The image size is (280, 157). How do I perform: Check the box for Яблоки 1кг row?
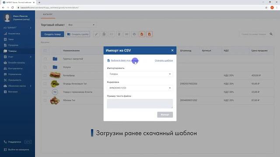point(45,100)
